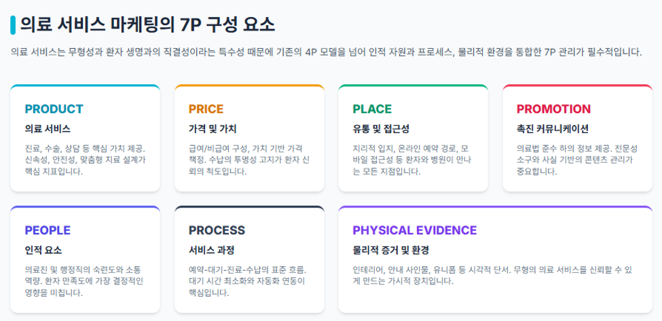Viewport: 662px width, 321px height.
Task: Open the PROMOTION card
Action: [578, 138]
